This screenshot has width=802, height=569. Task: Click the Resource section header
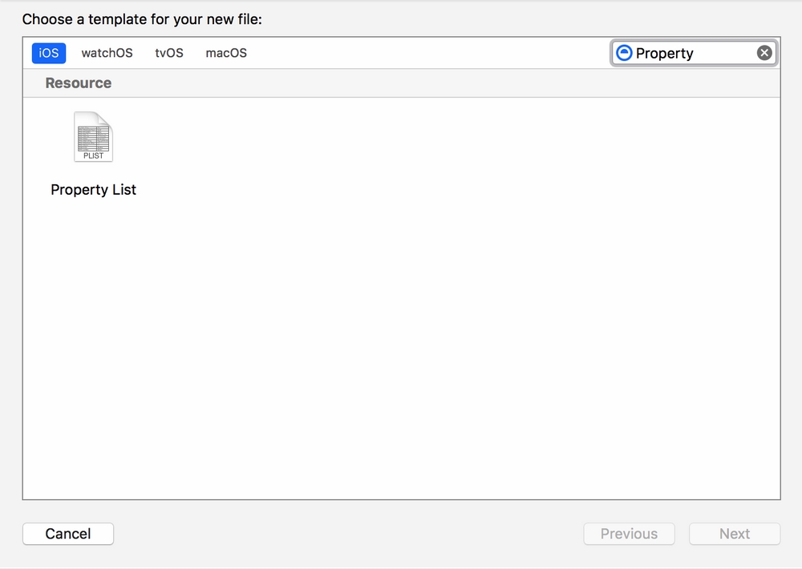pos(79,83)
